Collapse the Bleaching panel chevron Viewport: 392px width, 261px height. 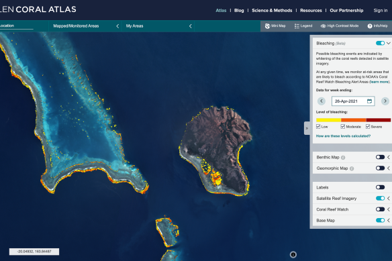389,43
